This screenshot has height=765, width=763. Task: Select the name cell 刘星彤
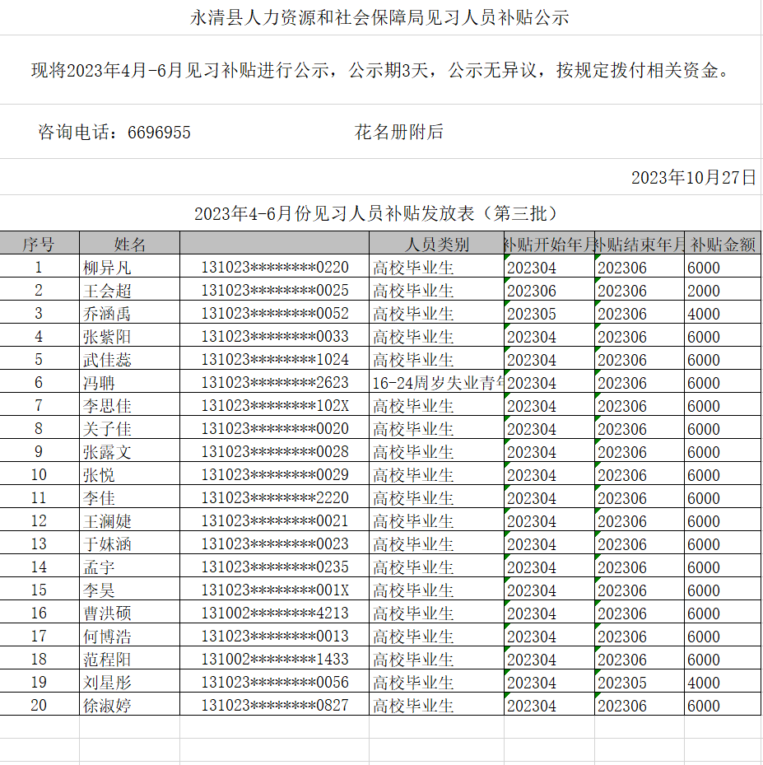point(130,682)
